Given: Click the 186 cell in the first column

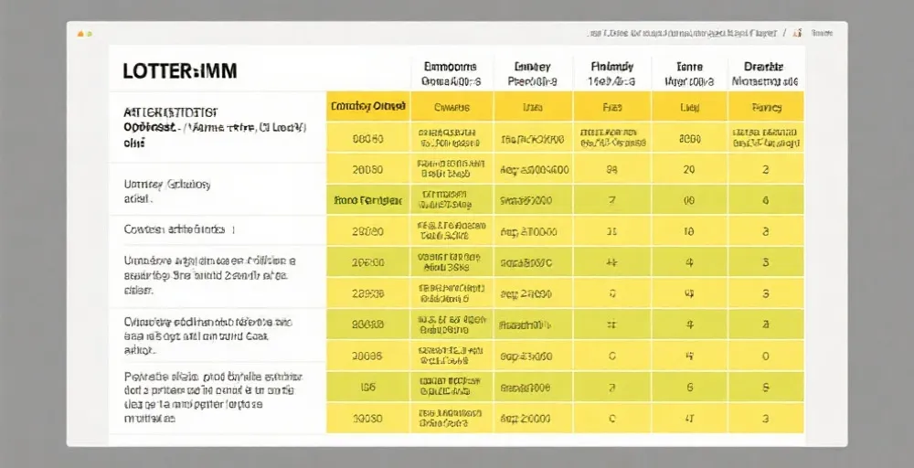Looking at the screenshot, I should tap(368, 387).
